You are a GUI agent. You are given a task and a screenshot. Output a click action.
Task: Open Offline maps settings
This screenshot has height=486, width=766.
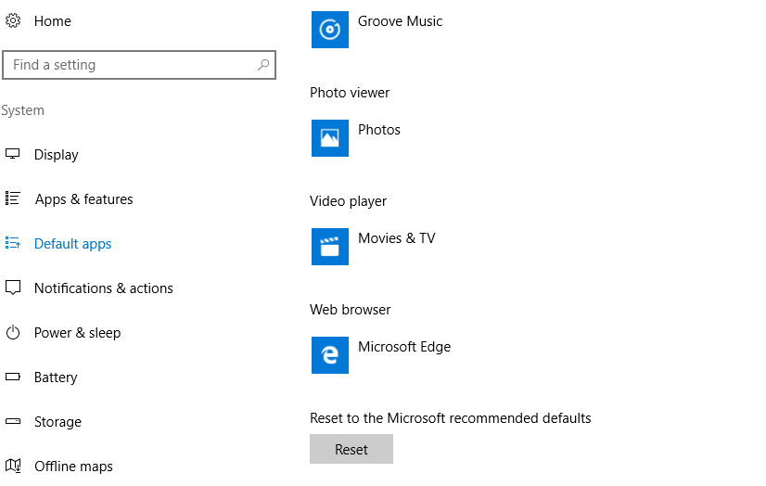[73, 467]
